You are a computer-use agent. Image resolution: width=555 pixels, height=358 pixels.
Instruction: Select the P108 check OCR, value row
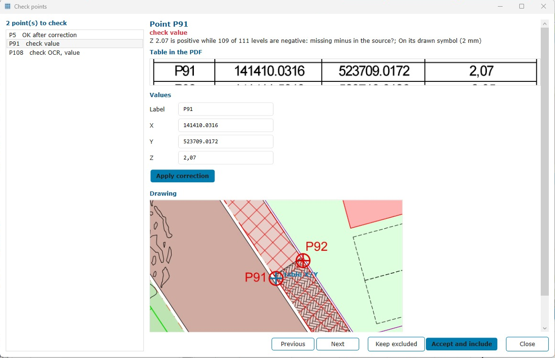(x=75, y=52)
